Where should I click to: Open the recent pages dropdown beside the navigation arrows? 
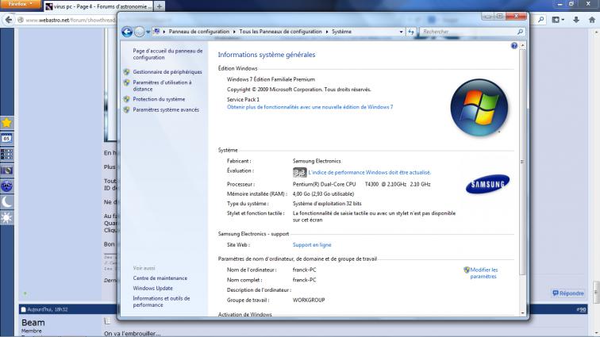pyautogui.click(x=148, y=32)
